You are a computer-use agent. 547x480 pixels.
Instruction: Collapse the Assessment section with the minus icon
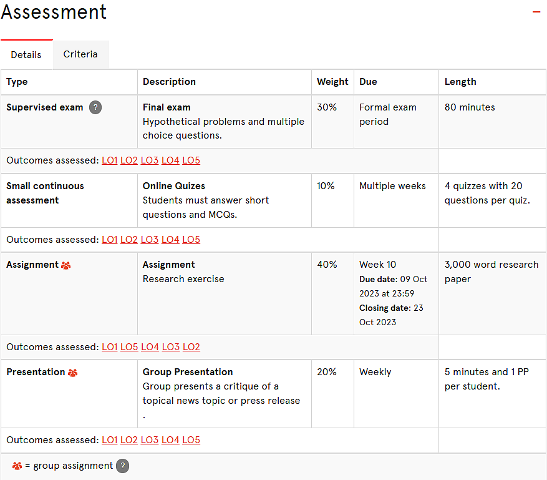click(x=536, y=12)
